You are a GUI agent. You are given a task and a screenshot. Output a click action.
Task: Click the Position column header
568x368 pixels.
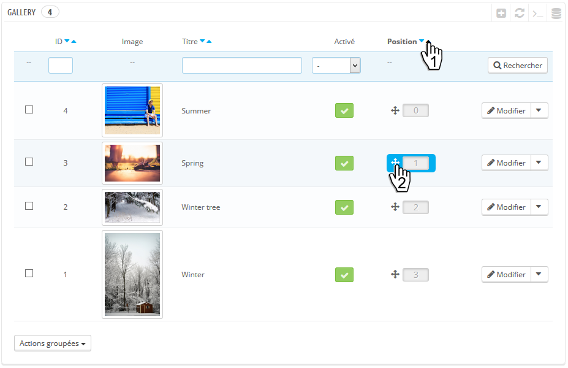coord(402,42)
